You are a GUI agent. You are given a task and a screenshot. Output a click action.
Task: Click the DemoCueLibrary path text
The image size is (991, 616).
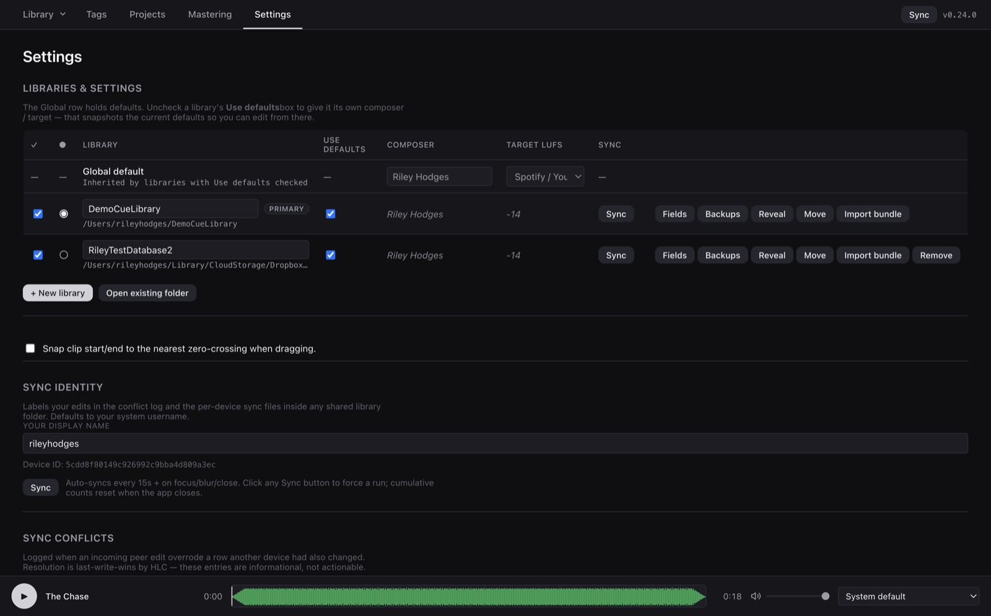point(160,224)
